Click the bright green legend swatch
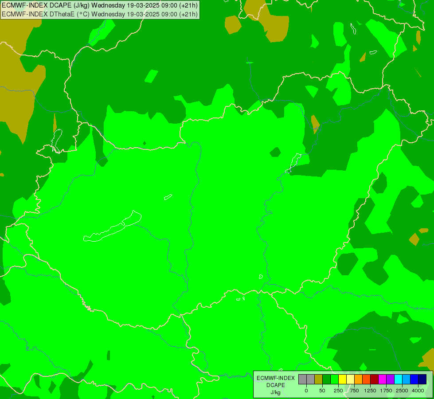 pos(335,379)
